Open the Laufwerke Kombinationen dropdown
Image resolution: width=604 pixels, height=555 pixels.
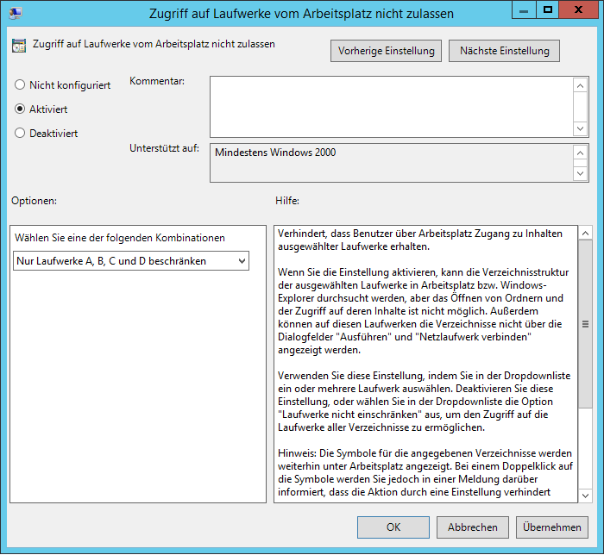[131, 261]
